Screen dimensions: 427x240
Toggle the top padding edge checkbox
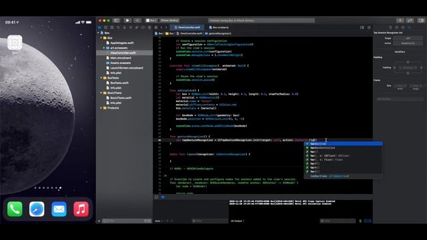point(408,62)
